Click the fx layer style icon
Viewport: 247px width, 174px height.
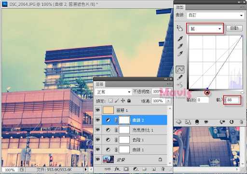[x=117, y=169]
